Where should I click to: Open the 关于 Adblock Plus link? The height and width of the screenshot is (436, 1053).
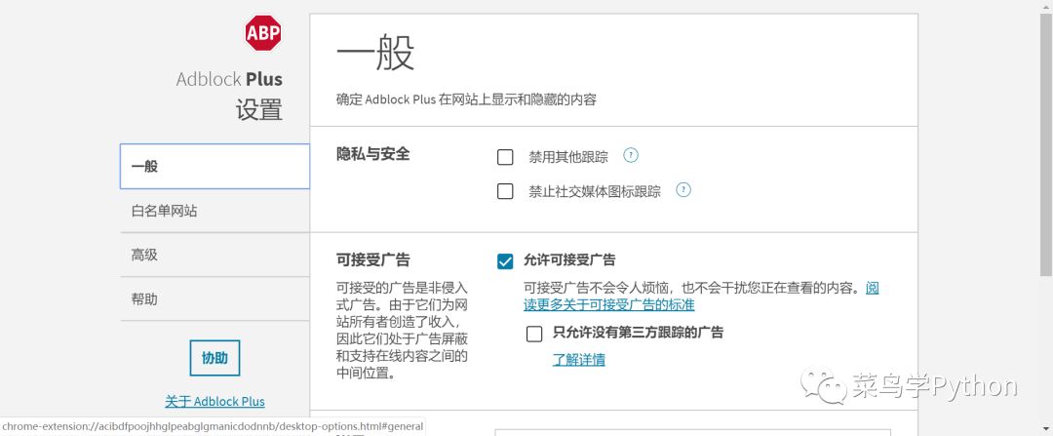click(214, 401)
